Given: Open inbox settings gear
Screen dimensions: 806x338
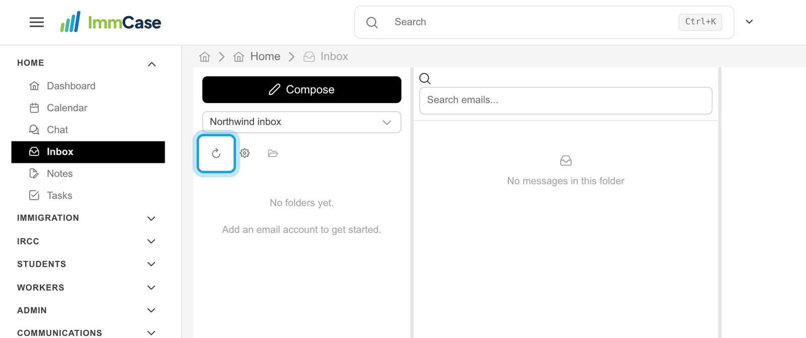Looking at the screenshot, I should (245, 153).
